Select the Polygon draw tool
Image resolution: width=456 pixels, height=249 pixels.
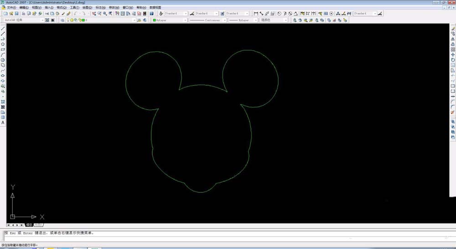pyautogui.click(x=3, y=44)
